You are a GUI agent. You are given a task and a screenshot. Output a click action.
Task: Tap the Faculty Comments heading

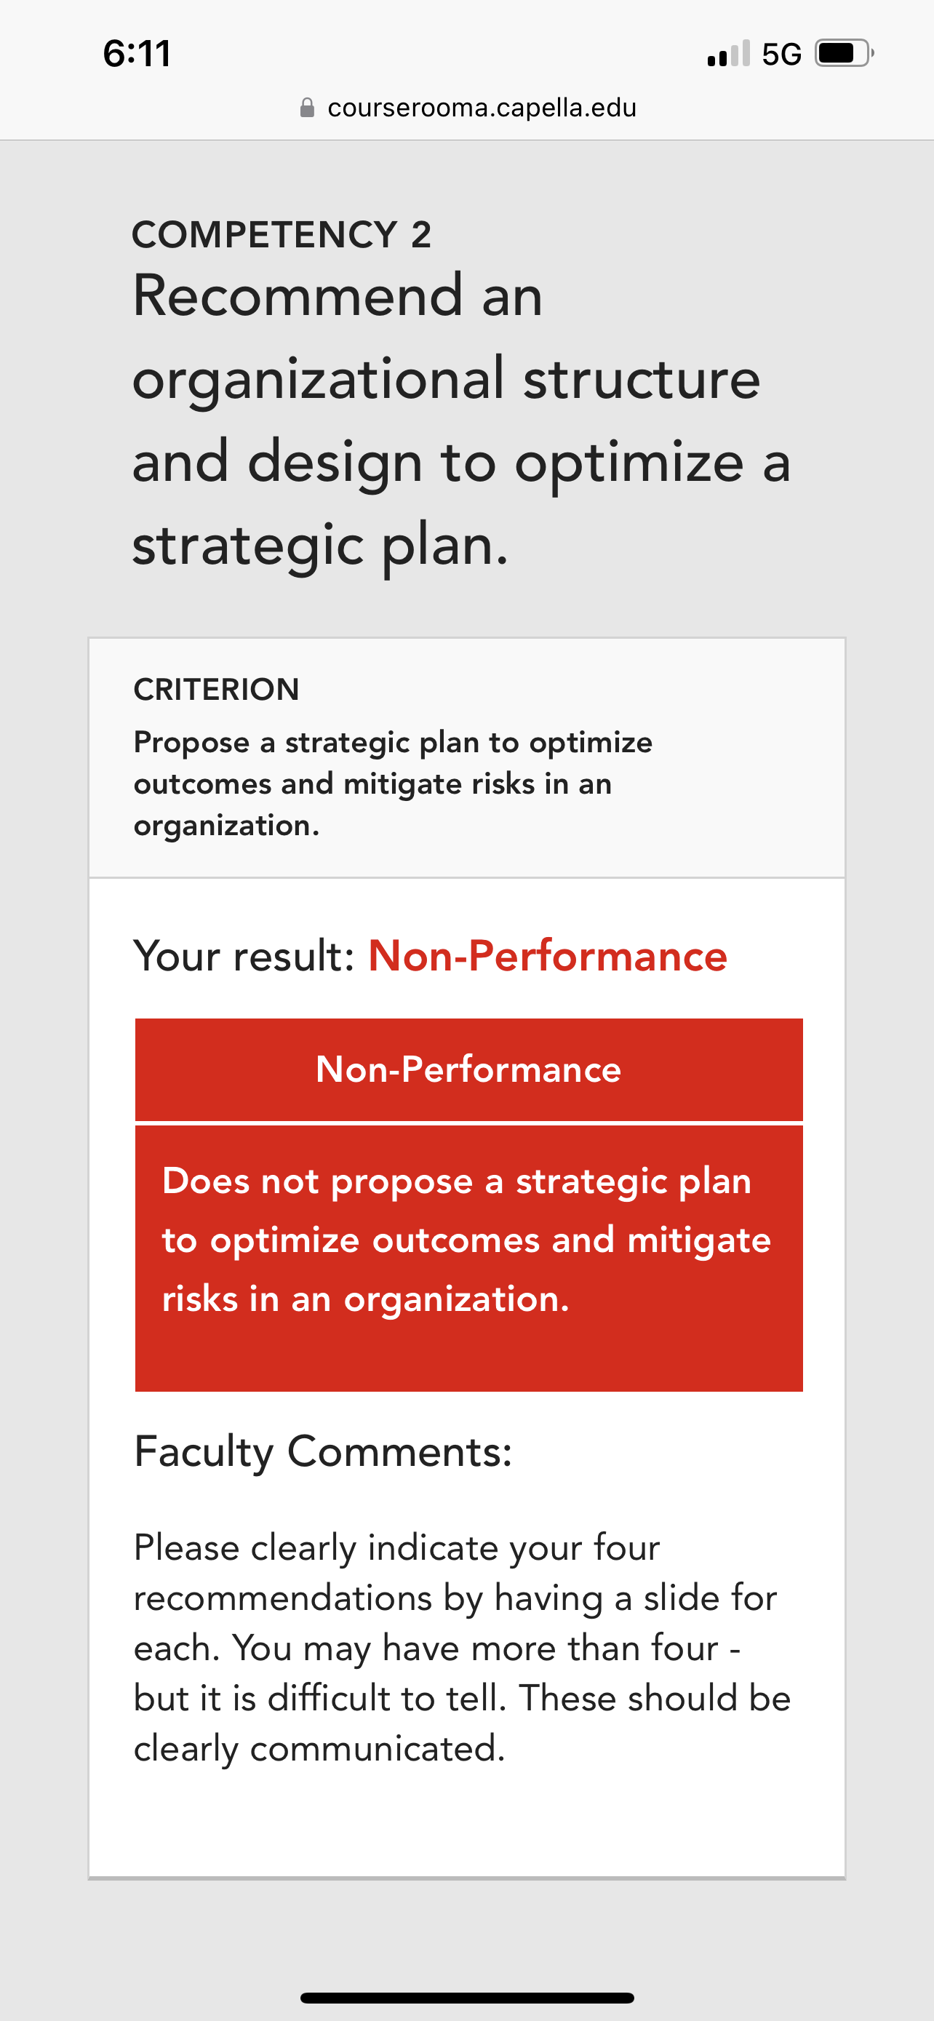point(323,1451)
